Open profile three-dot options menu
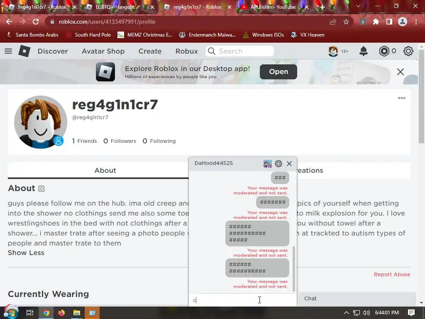425x319 pixels. click(402, 98)
